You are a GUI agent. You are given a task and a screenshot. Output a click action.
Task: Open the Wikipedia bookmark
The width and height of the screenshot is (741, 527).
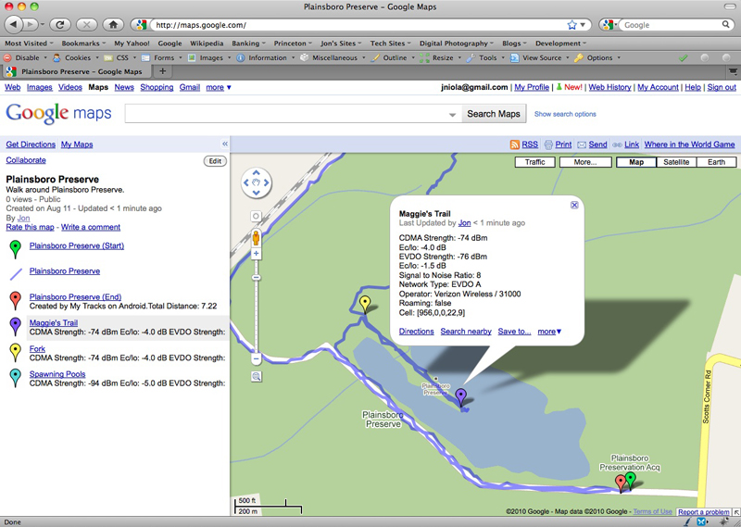click(x=207, y=44)
